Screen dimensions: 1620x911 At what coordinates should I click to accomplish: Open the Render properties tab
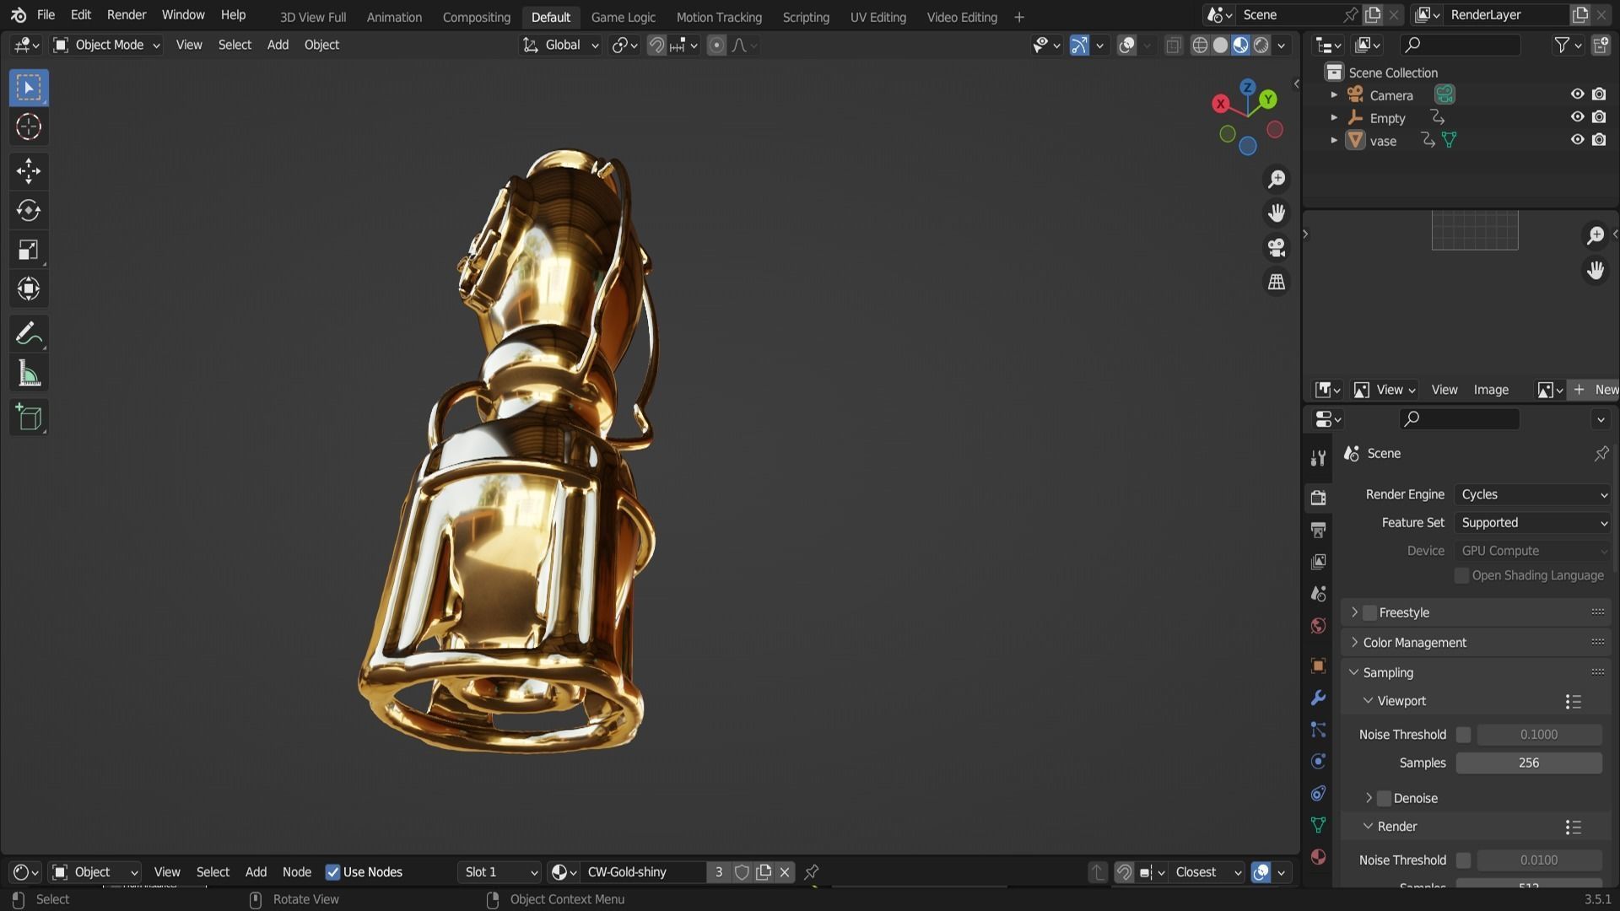(x=1318, y=498)
